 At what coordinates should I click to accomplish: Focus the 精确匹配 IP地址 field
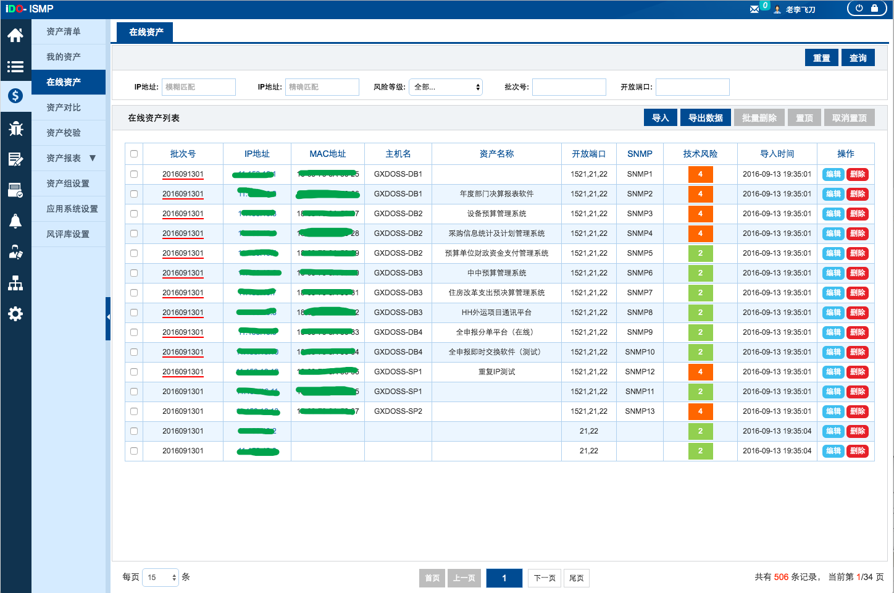[322, 87]
